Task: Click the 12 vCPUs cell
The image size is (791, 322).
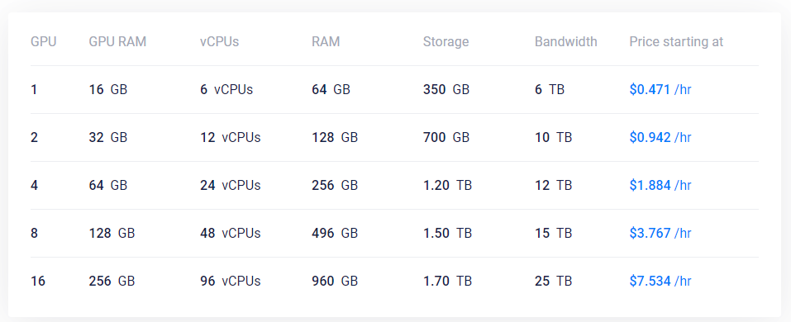Action: tap(230, 138)
